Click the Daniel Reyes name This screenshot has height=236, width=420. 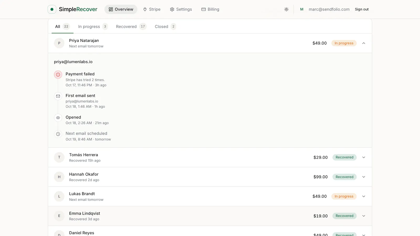[x=82, y=233]
